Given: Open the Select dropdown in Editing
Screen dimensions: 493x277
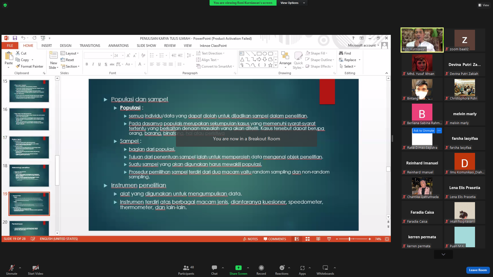Looking at the screenshot, I should click(x=348, y=66).
